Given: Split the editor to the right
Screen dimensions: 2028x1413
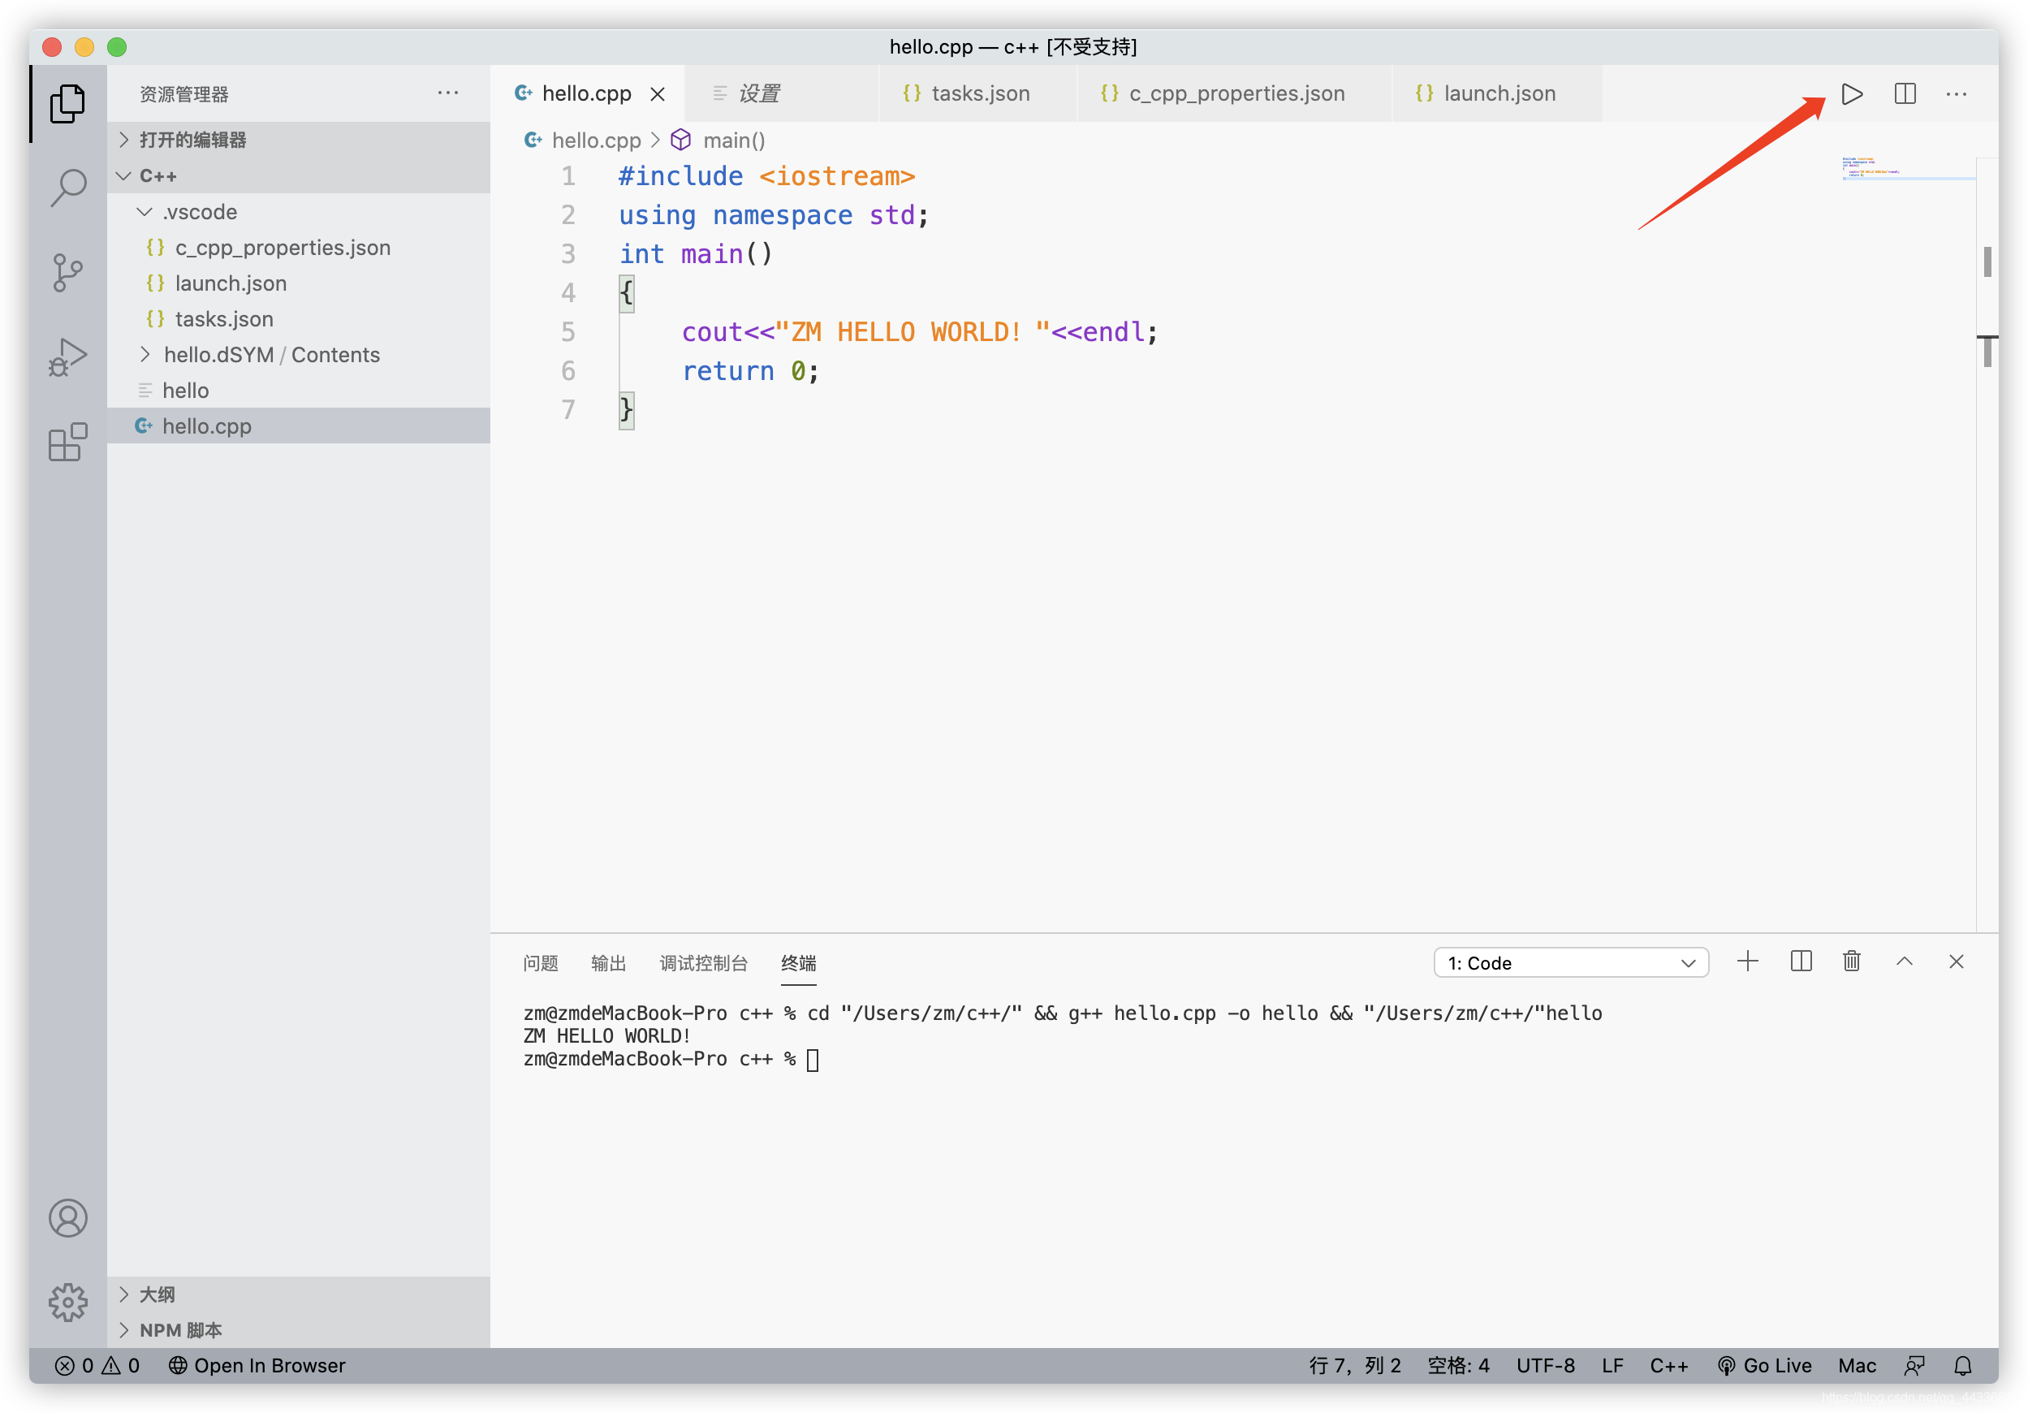Looking at the screenshot, I should point(1905,93).
